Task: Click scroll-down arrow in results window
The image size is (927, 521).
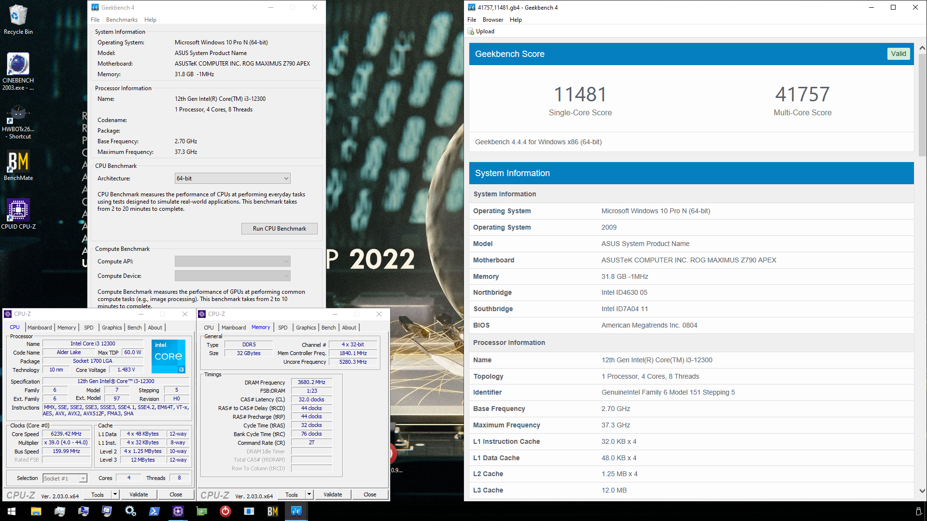Action: click(922, 491)
